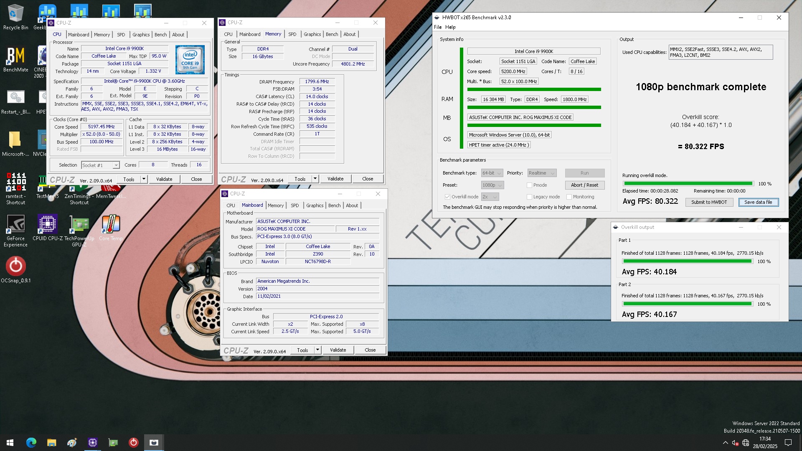
Task: Click the grayed Run button
Action: pyautogui.click(x=584, y=173)
